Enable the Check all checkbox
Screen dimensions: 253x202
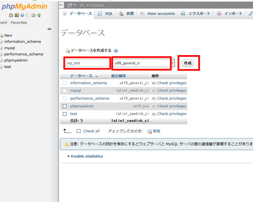point(78,131)
